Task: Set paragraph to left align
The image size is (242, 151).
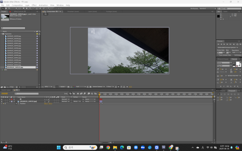Action: coord(218,94)
